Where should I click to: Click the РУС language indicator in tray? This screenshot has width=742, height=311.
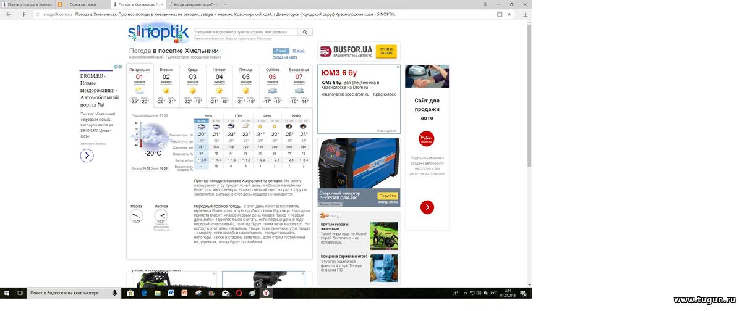click(x=493, y=293)
